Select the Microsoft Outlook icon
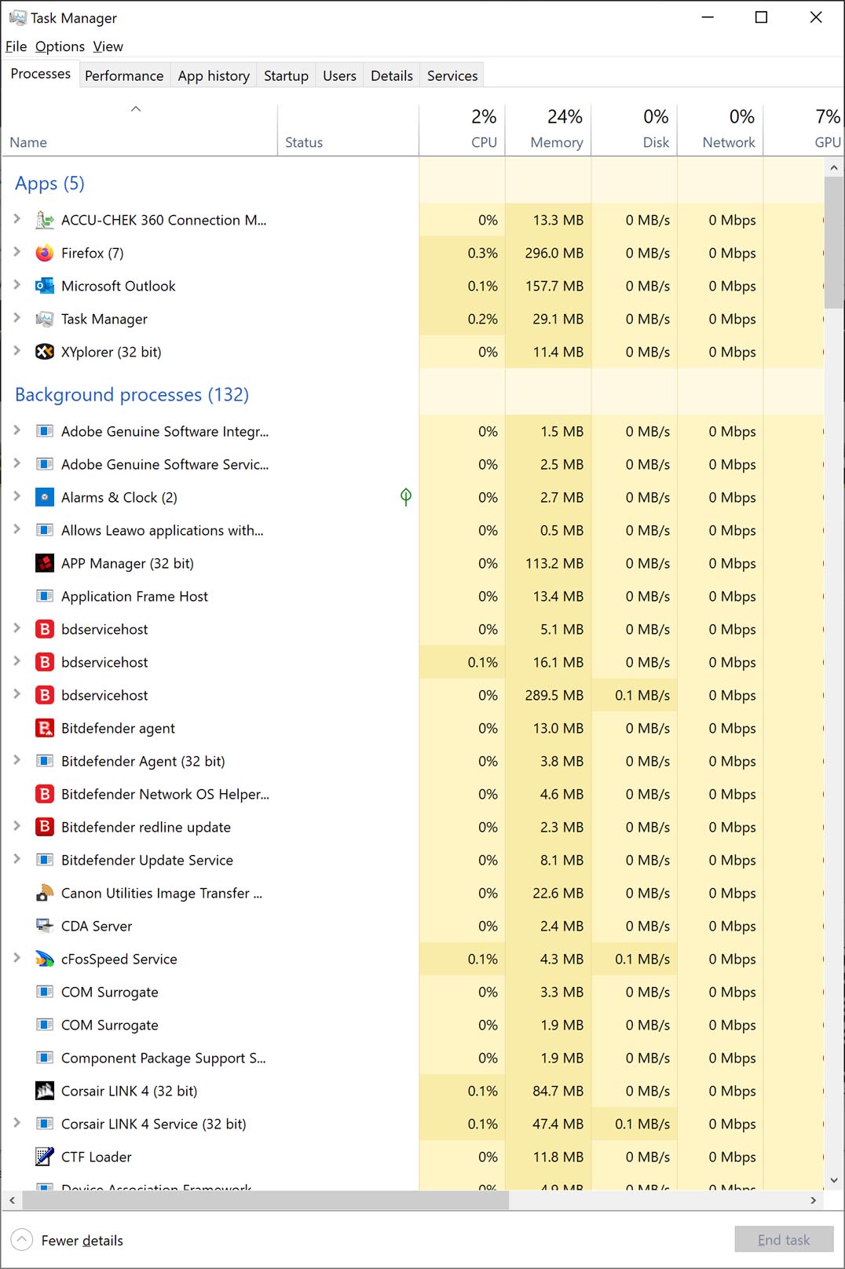This screenshot has width=845, height=1269. (45, 286)
